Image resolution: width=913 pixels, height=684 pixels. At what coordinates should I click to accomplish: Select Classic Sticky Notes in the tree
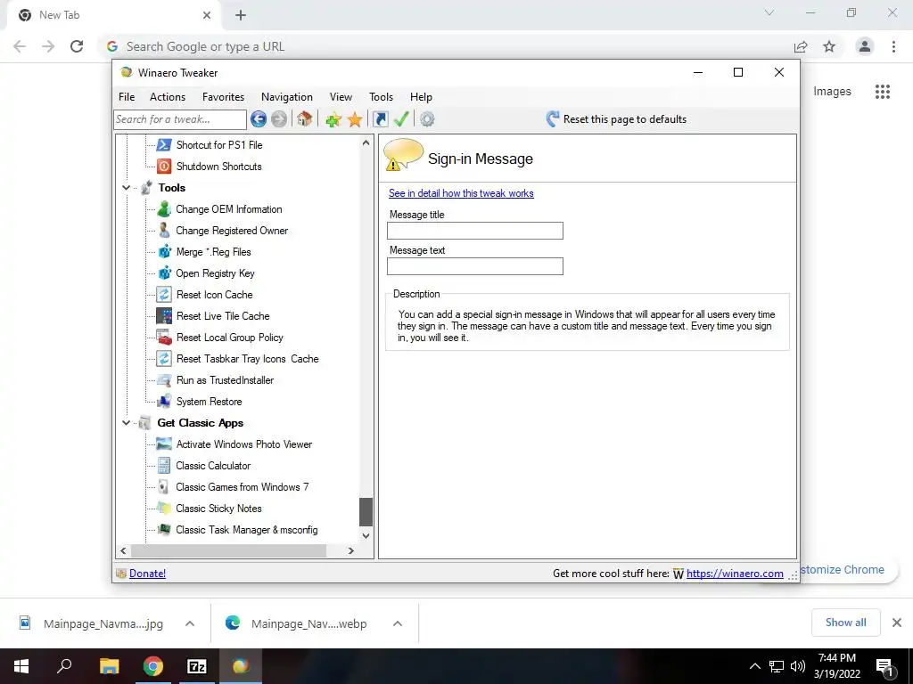pyautogui.click(x=219, y=509)
